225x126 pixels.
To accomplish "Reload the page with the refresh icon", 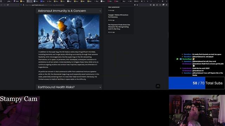I will [x=8, y=5].
